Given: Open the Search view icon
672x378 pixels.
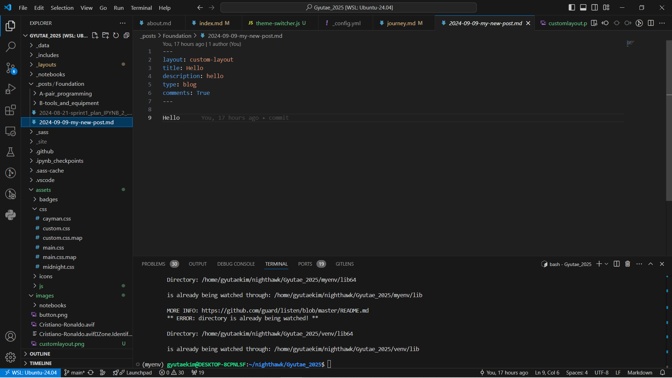Looking at the screenshot, I should click(x=10, y=47).
